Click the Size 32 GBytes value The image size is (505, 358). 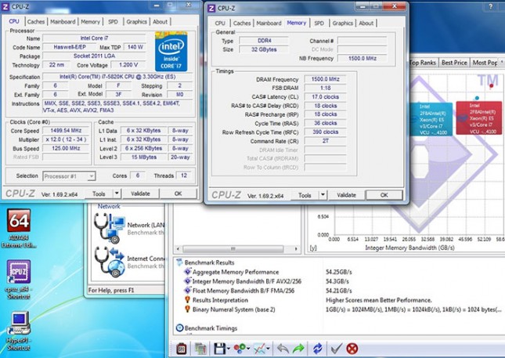(264, 49)
